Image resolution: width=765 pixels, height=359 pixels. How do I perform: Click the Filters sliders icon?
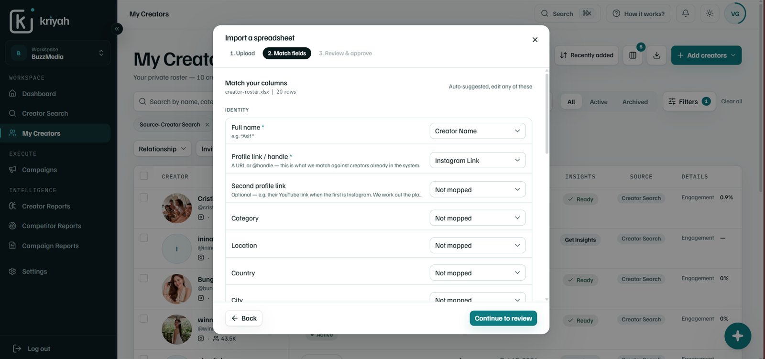[672, 101]
